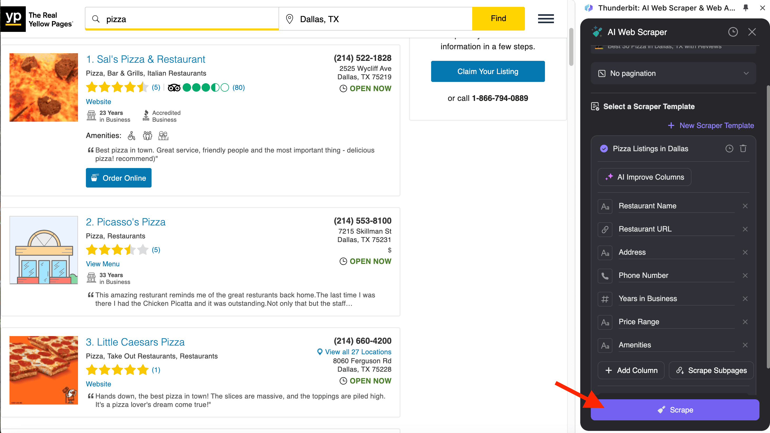Click the Add Column button
Image resolution: width=770 pixels, height=433 pixels.
point(631,370)
